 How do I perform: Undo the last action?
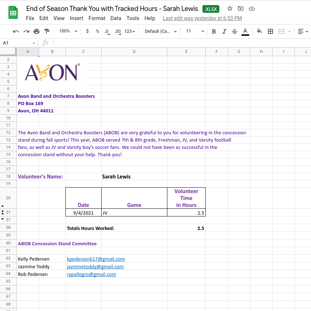click(16, 31)
